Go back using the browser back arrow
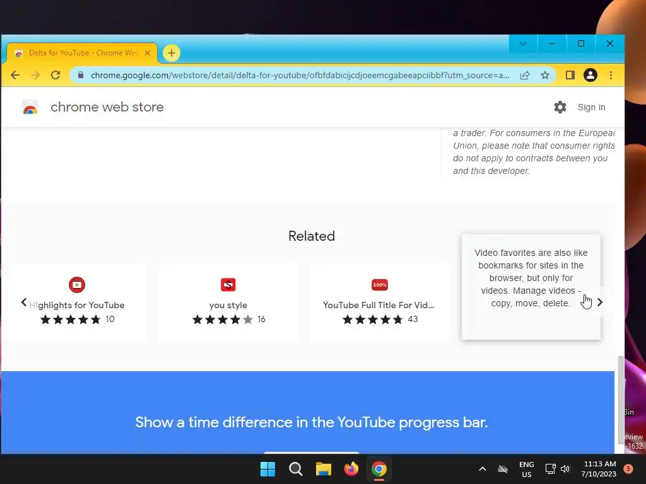The width and height of the screenshot is (646, 484). [x=15, y=76]
